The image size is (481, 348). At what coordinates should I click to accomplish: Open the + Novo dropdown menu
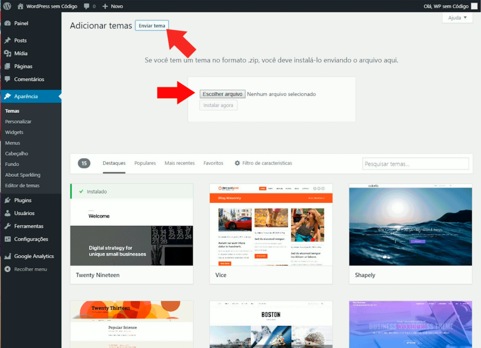click(112, 6)
